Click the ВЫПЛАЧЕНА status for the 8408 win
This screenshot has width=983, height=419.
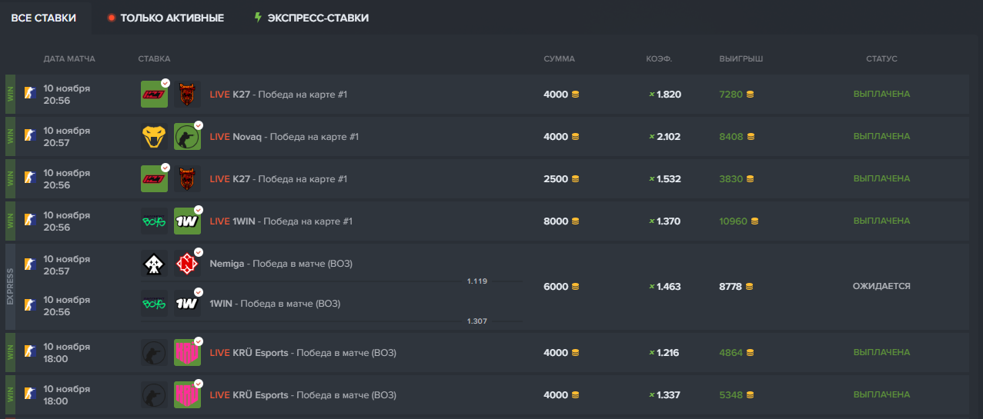(881, 136)
